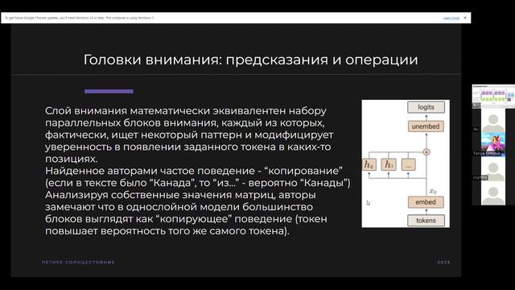Click the embed block in the diagram
515x290 pixels.
[x=426, y=202]
